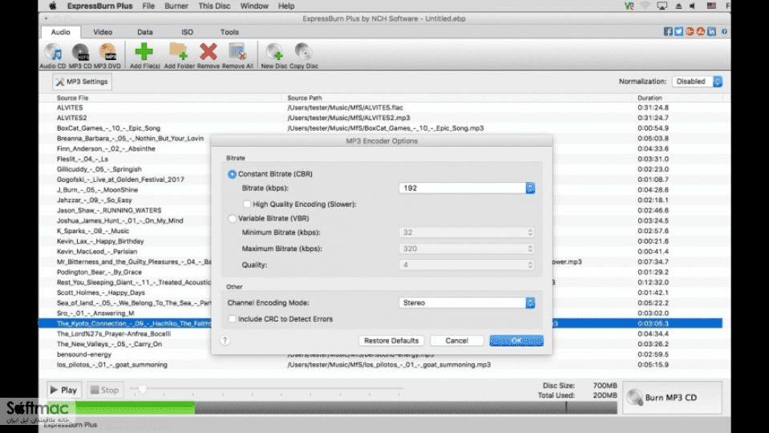Choose the MP3 CD disc type icon
The width and height of the screenshot is (769, 433).
click(80, 55)
